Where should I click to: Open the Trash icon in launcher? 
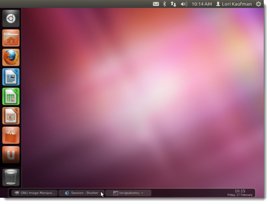(11, 177)
